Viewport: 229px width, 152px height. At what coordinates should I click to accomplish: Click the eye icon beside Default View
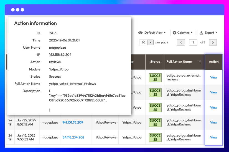pos(140,33)
